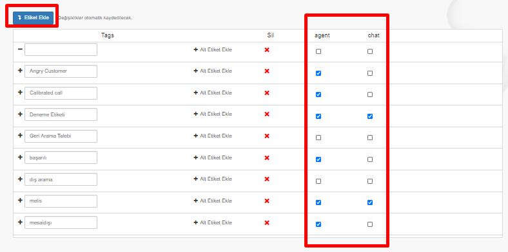The height and width of the screenshot is (252, 508).
Task: Check agent for Geri Arama Talebi
Action: coord(318,138)
